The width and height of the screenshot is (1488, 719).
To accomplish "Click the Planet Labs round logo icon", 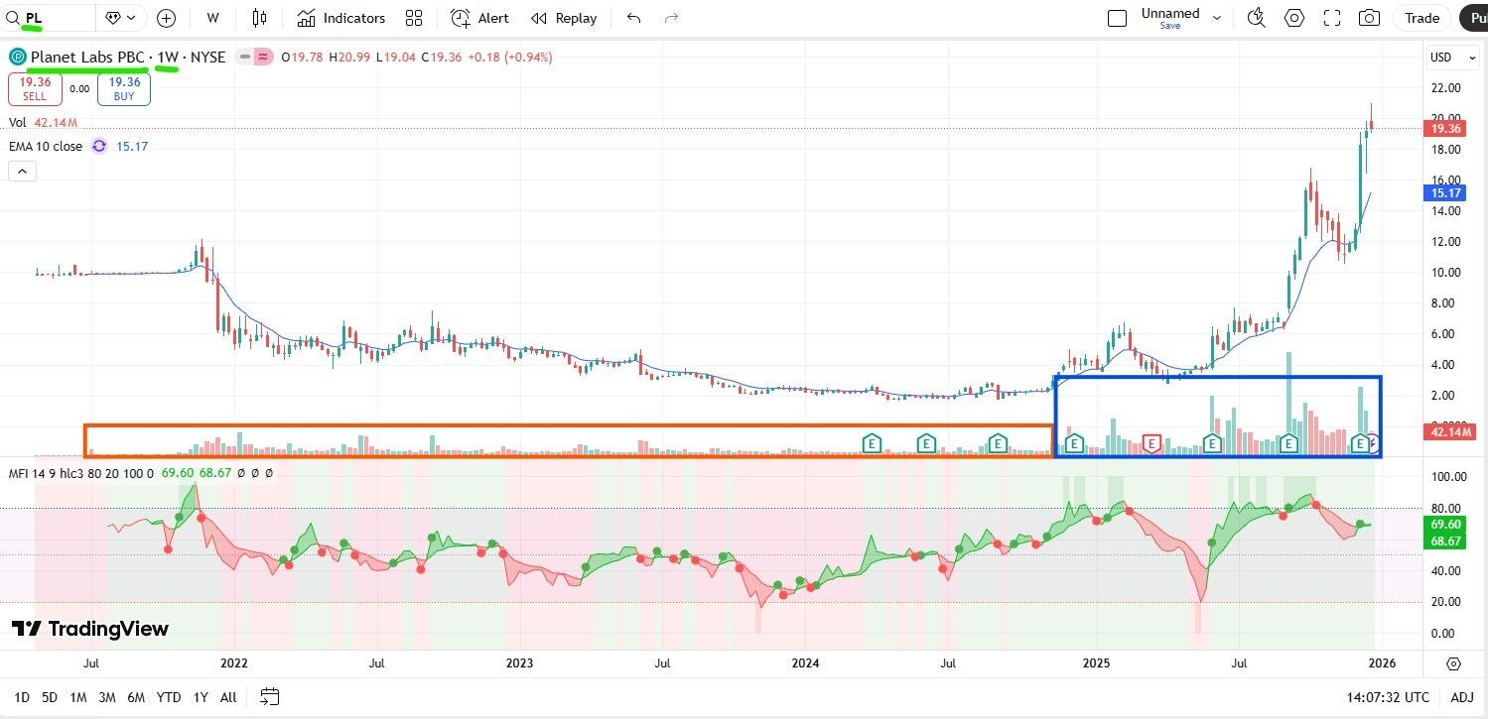I will pyautogui.click(x=17, y=57).
